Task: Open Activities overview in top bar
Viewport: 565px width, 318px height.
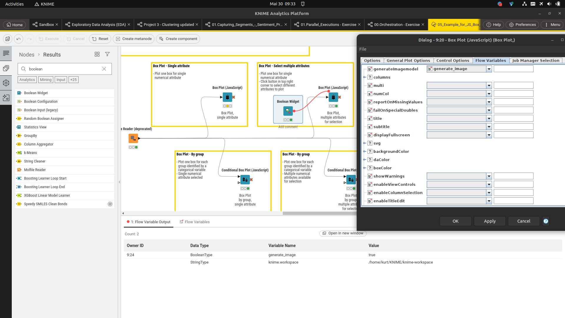Action: point(14,4)
